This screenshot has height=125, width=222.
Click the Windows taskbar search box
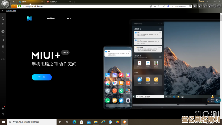(31, 122)
